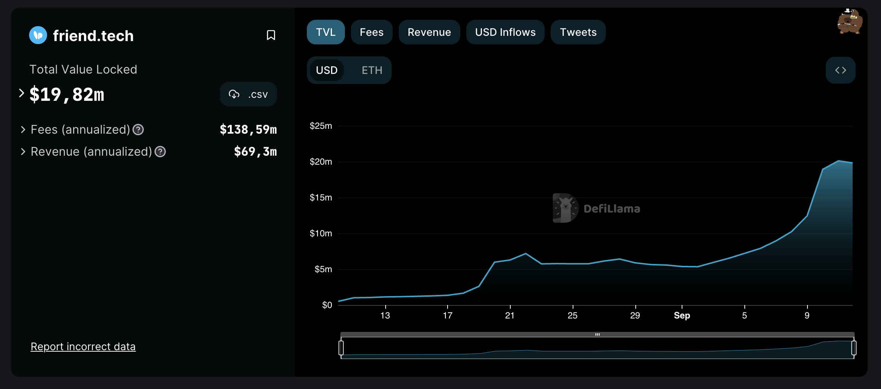Image resolution: width=881 pixels, height=389 pixels.
Task: Grab the right range slider handle
Action: point(854,348)
